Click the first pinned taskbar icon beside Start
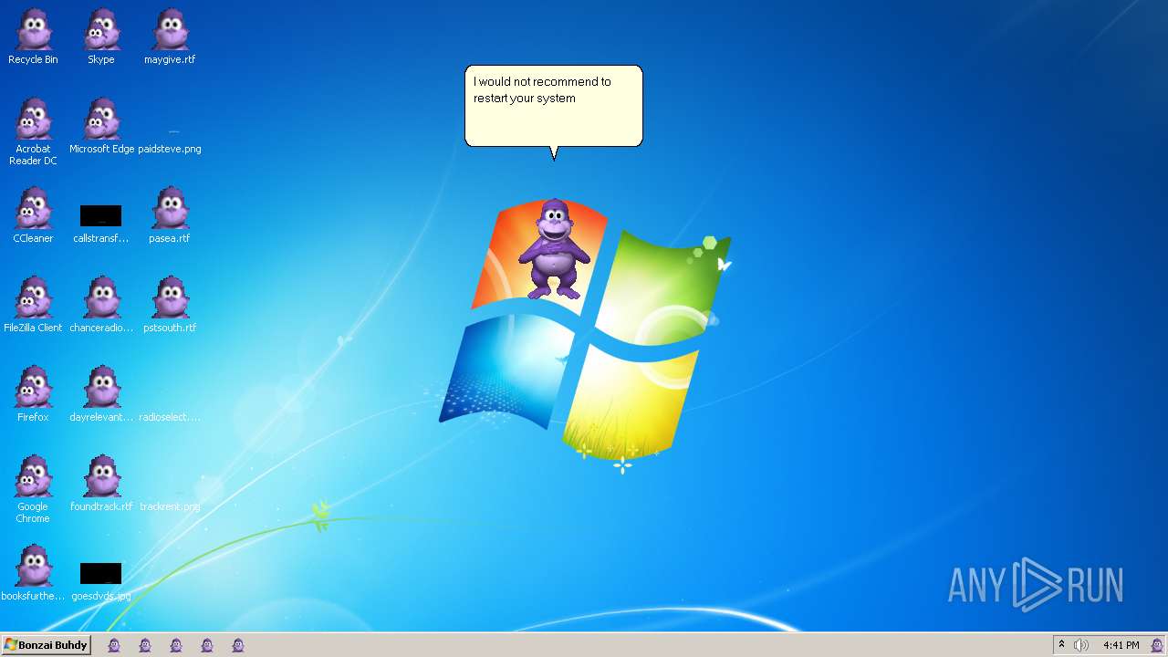This screenshot has height=657, width=1168. pos(114,645)
